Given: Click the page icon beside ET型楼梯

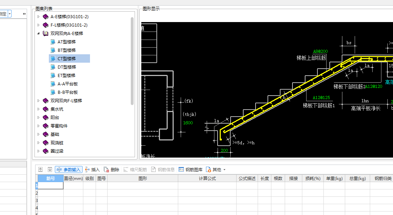Looking at the screenshot, I should click(53, 75).
